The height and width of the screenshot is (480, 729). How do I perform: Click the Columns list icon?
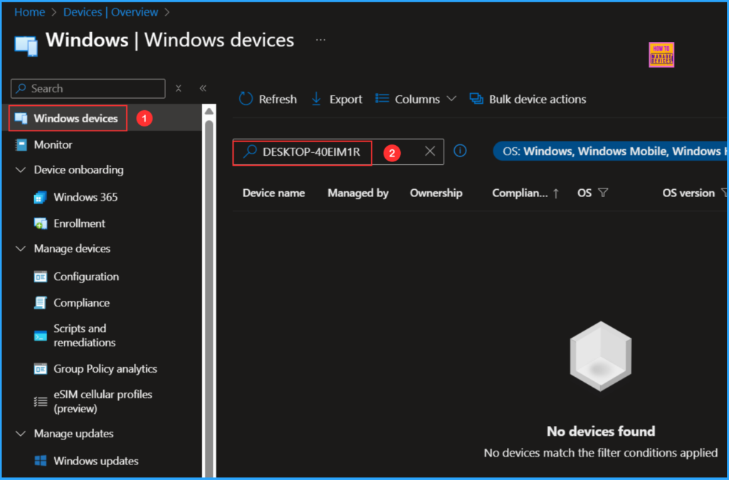click(x=382, y=98)
